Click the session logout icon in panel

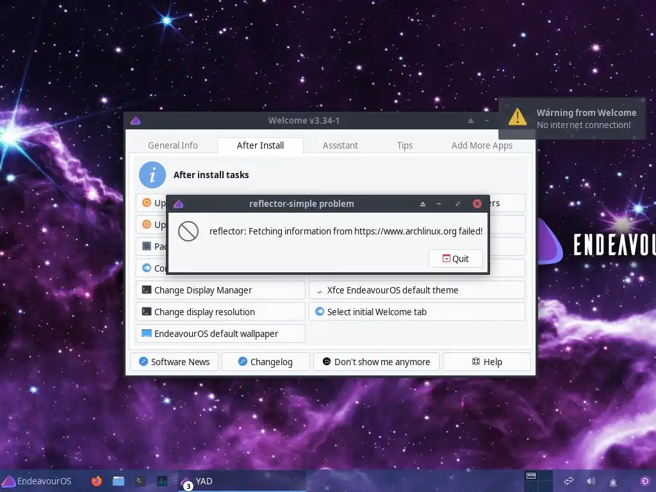tap(644, 481)
